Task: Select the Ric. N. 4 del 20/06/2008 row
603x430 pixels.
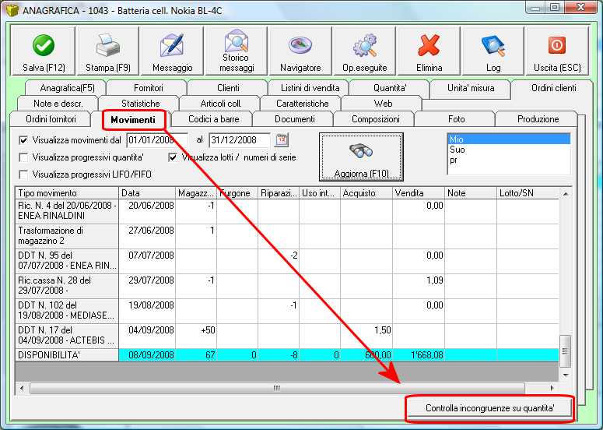Action: point(287,211)
